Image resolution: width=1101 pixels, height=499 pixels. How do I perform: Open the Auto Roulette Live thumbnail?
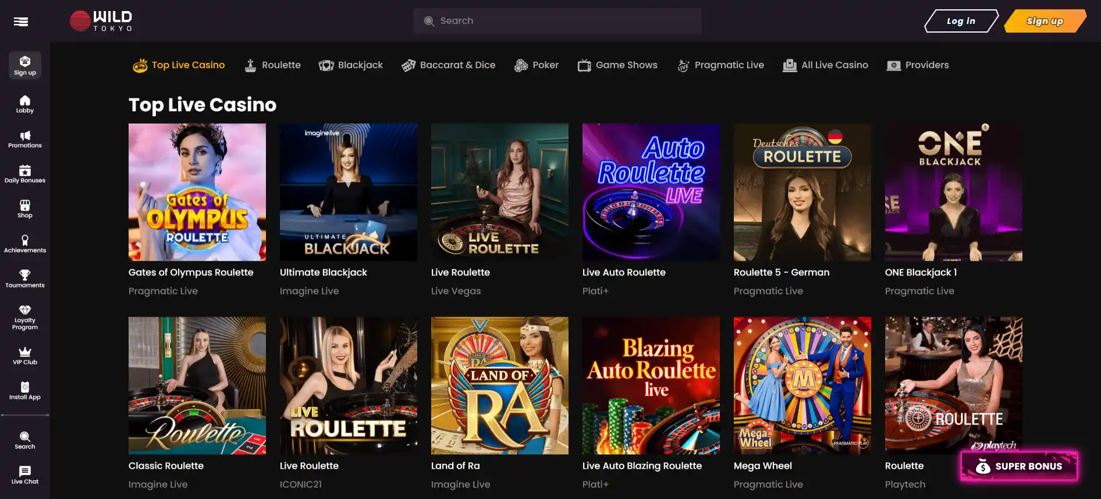click(x=651, y=192)
